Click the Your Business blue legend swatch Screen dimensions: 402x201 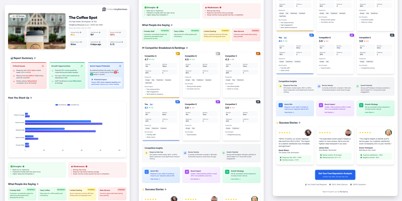point(57,105)
